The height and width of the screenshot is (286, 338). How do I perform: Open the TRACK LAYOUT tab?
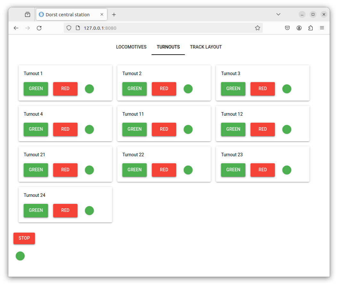pos(206,47)
